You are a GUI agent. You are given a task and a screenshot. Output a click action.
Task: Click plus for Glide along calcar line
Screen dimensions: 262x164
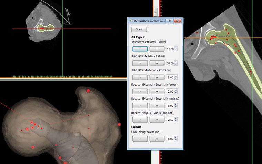pyautogui.click(x=157, y=139)
